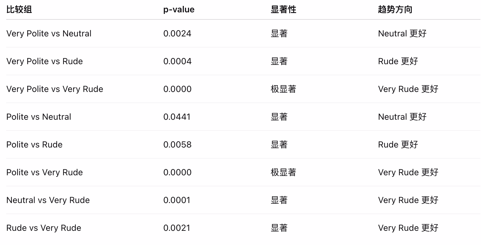Viewport: 481px width, 245px height.
Task: Select the 0.0021 p-value cell
Action: 177,228
